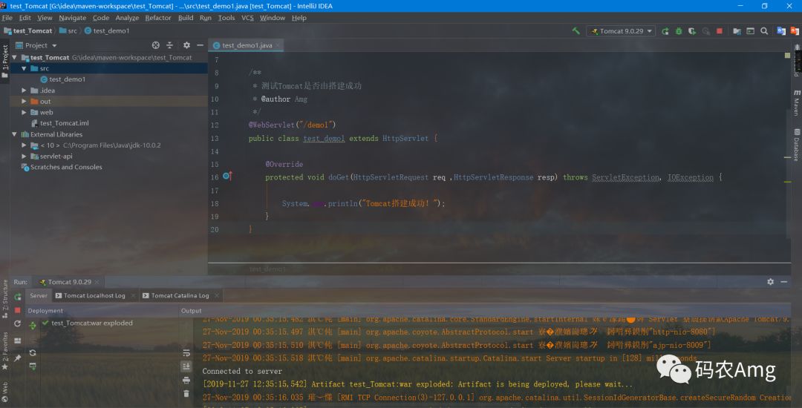Open the File menu
Viewport: 802px width, 408px height.
point(7,18)
